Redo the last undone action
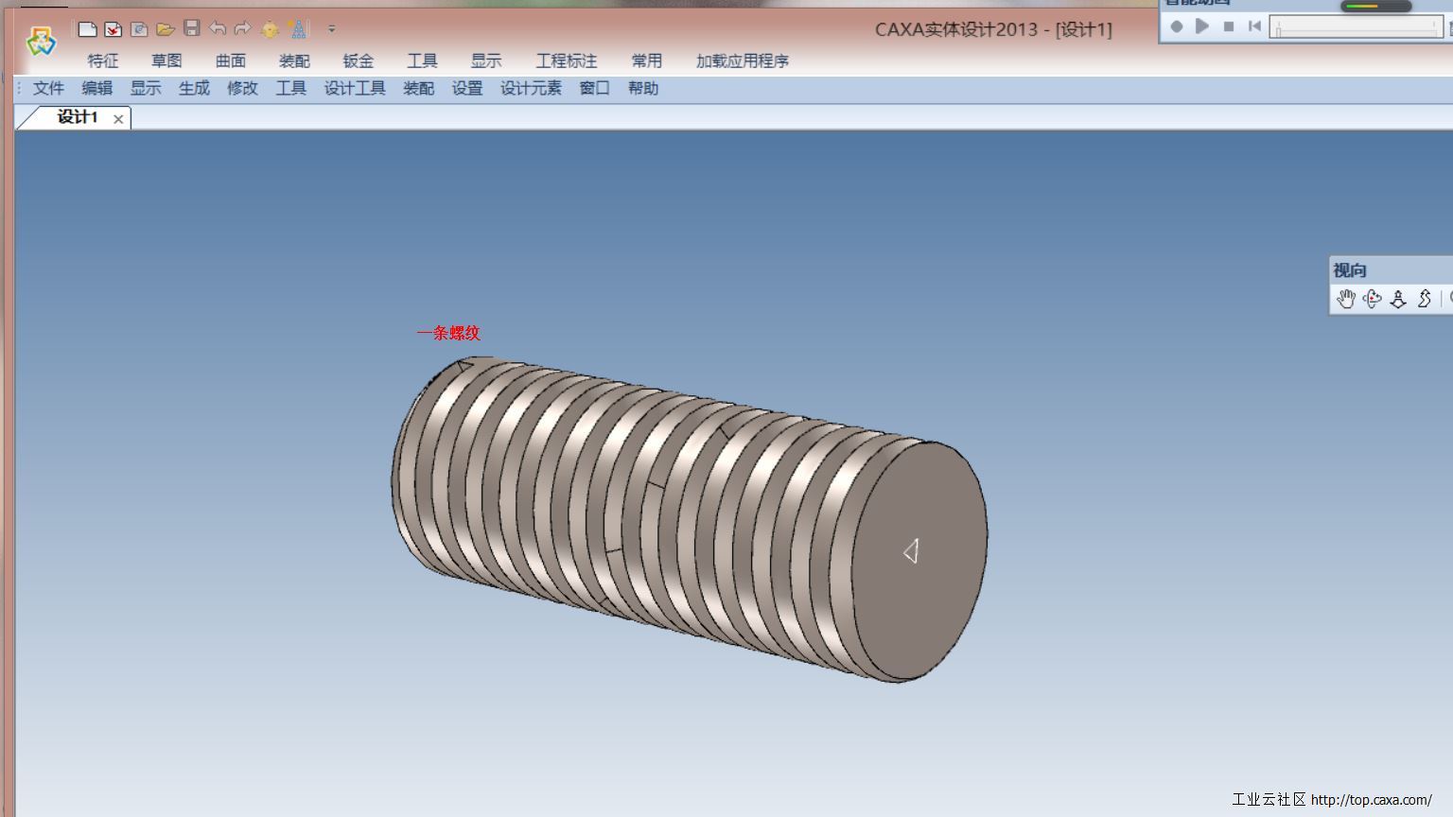The height and width of the screenshot is (817, 1453). point(243,28)
